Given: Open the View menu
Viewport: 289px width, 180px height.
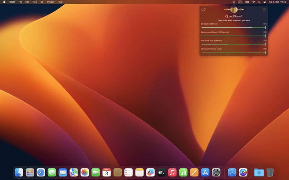Looking at the screenshot, I should click(35, 2).
